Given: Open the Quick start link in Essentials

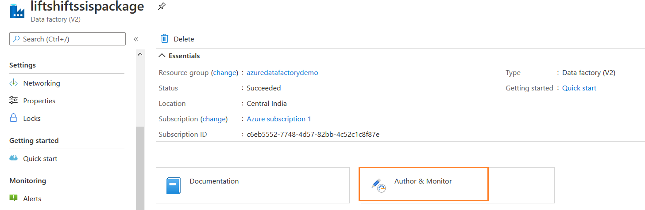Looking at the screenshot, I should click(x=579, y=88).
